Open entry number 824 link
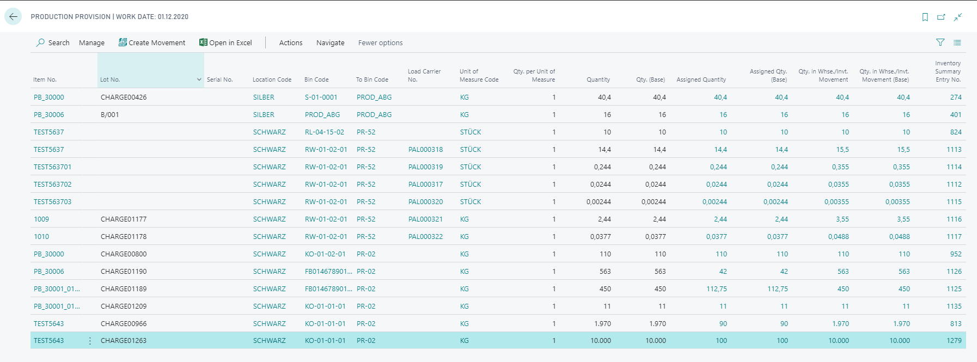The image size is (977, 362). point(956,132)
